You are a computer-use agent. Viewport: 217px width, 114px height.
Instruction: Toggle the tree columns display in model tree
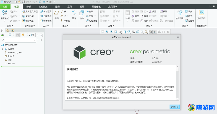pos(18,35)
